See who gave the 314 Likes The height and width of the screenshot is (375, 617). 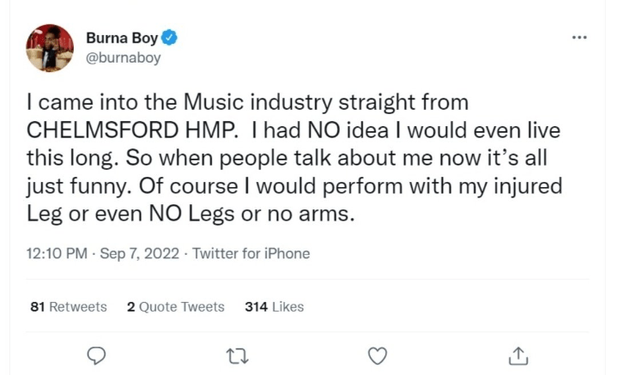tap(274, 306)
